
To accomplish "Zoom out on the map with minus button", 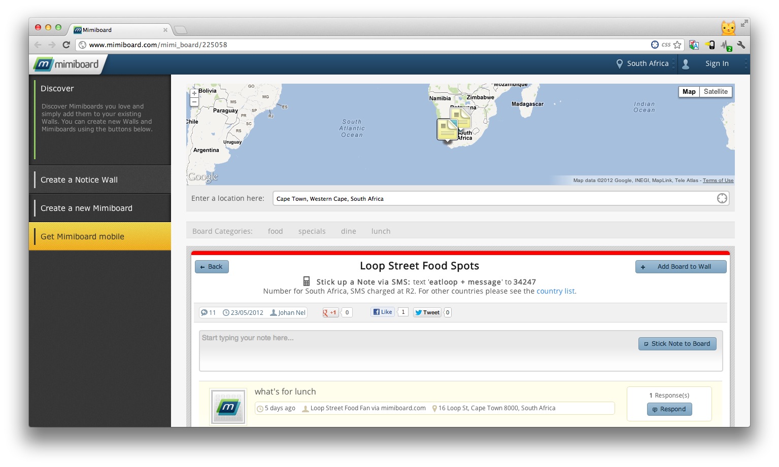I will [194, 102].
